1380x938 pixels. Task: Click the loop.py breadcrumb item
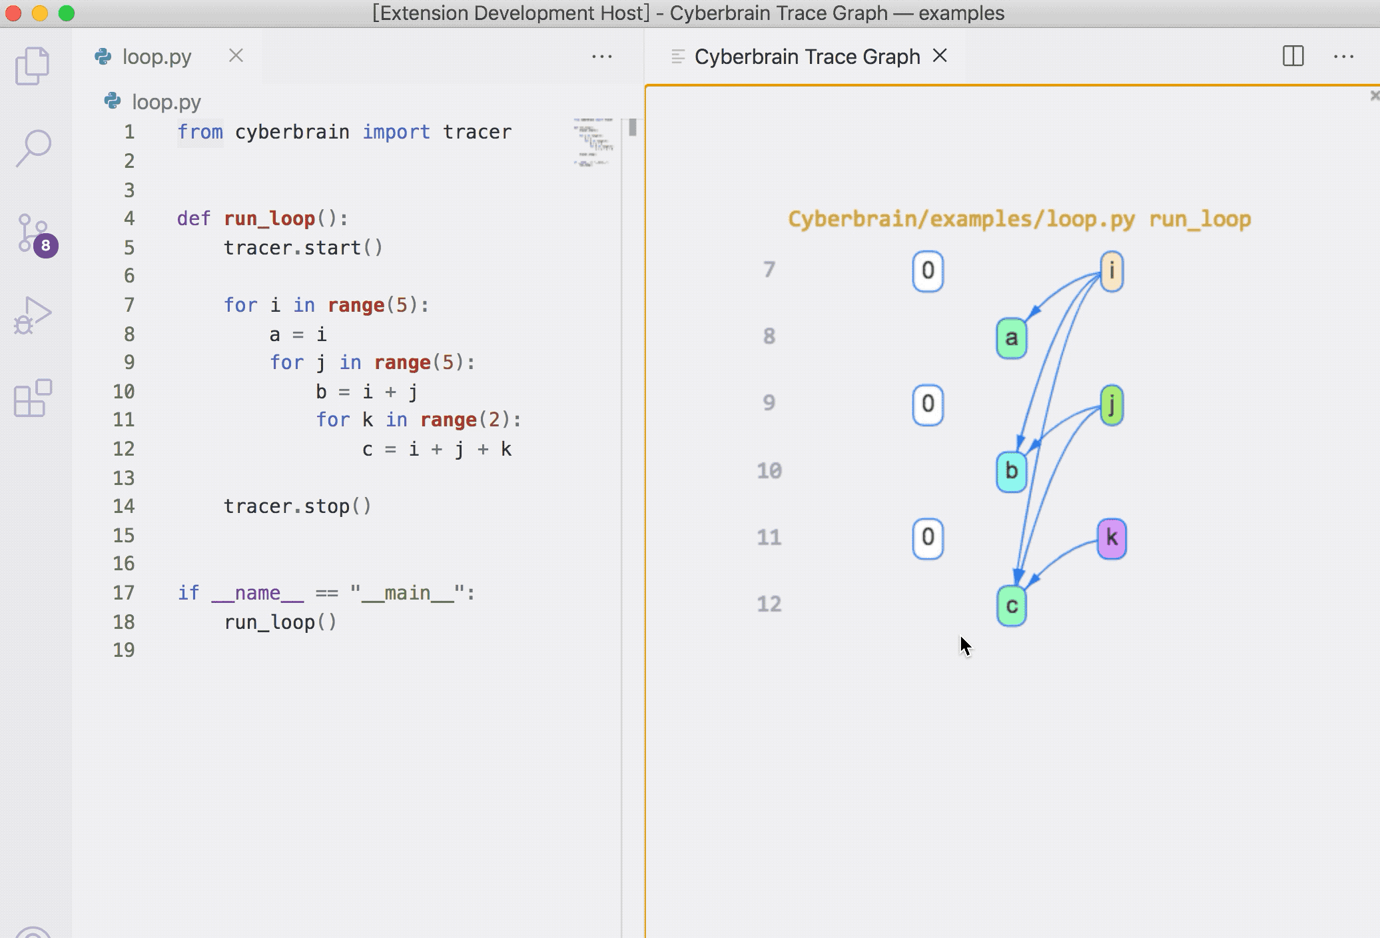point(166,102)
